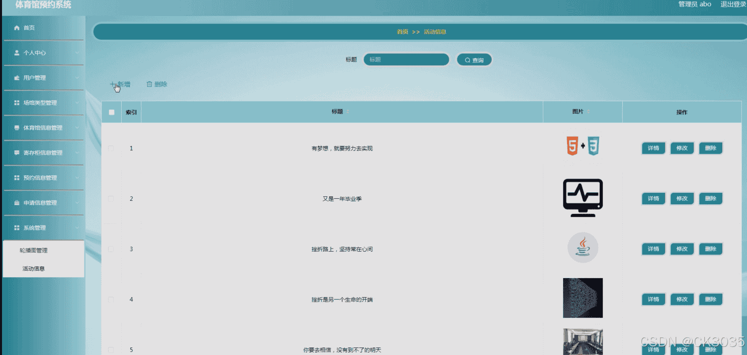The height and width of the screenshot is (355, 747).
Task: Click 详情 button for 有梦想，就要努力去实现
Action: pos(652,148)
